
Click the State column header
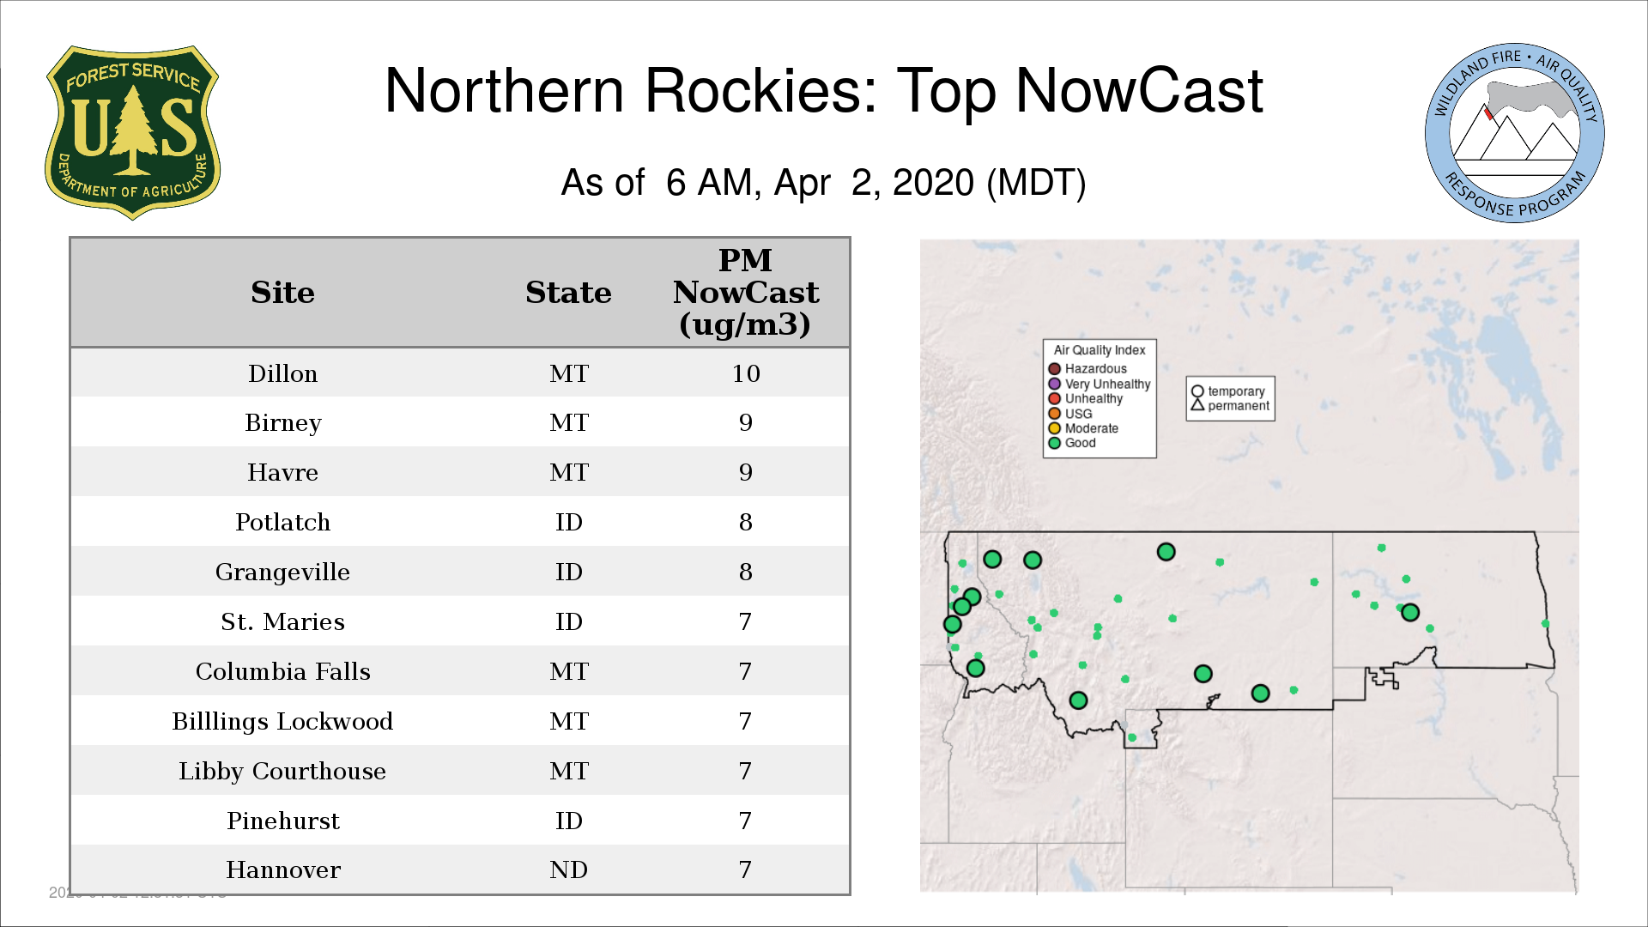click(x=568, y=293)
